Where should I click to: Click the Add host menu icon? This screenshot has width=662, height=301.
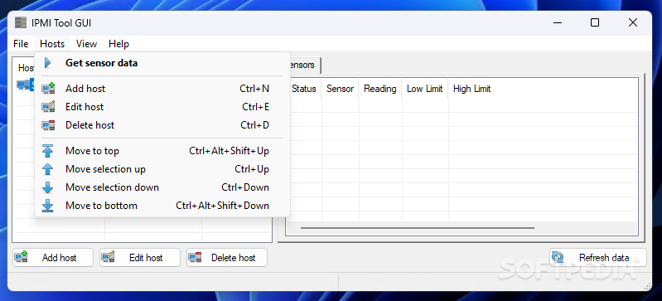click(x=48, y=89)
